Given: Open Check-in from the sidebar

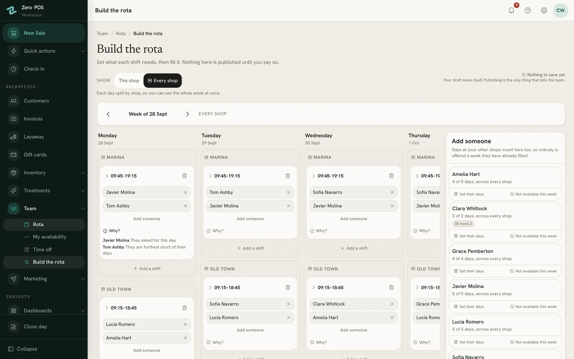Looking at the screenshot, I should 44,69.
